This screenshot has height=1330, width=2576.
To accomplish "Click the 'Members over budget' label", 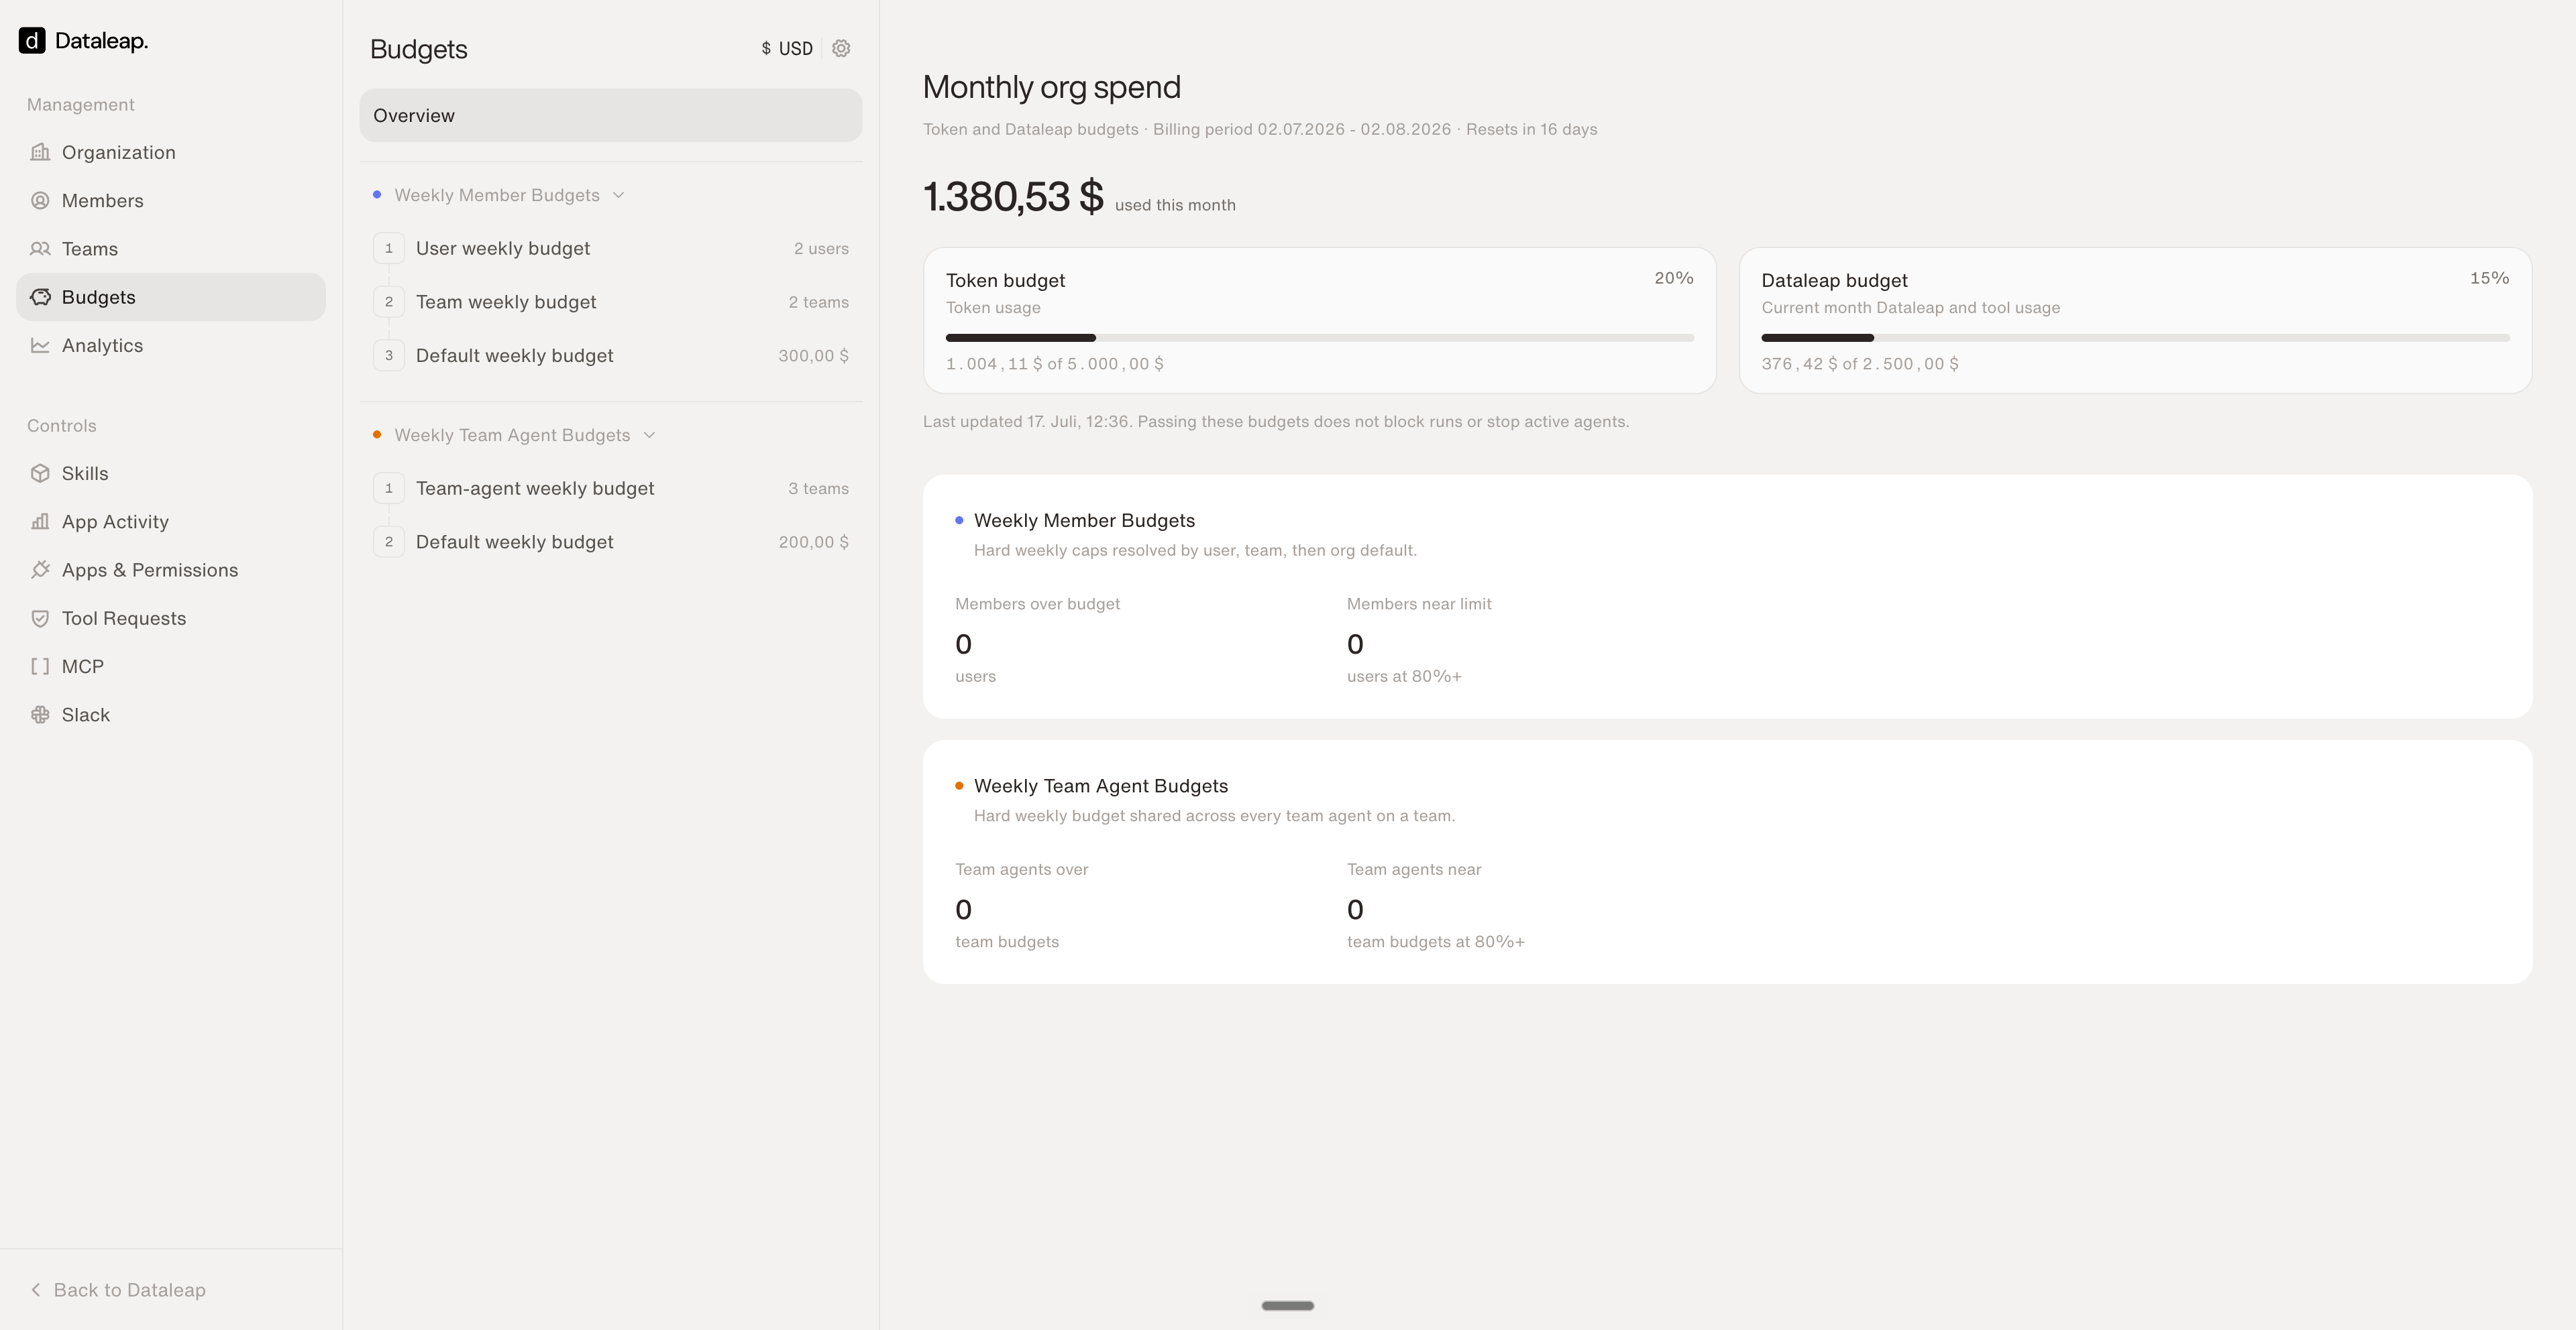I will point(1037,603).
